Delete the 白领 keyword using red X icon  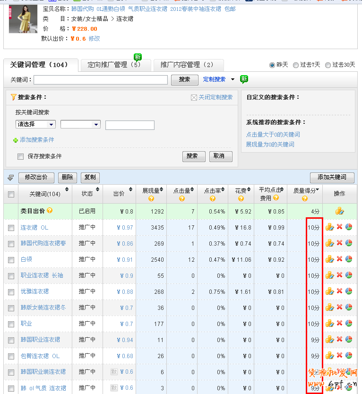(339, 259)
